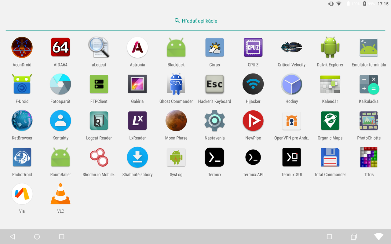The width and height of the screenshot is (391, 244).
Task: Launch Shodan.io Mobile
Action: (x=99, y=157)
